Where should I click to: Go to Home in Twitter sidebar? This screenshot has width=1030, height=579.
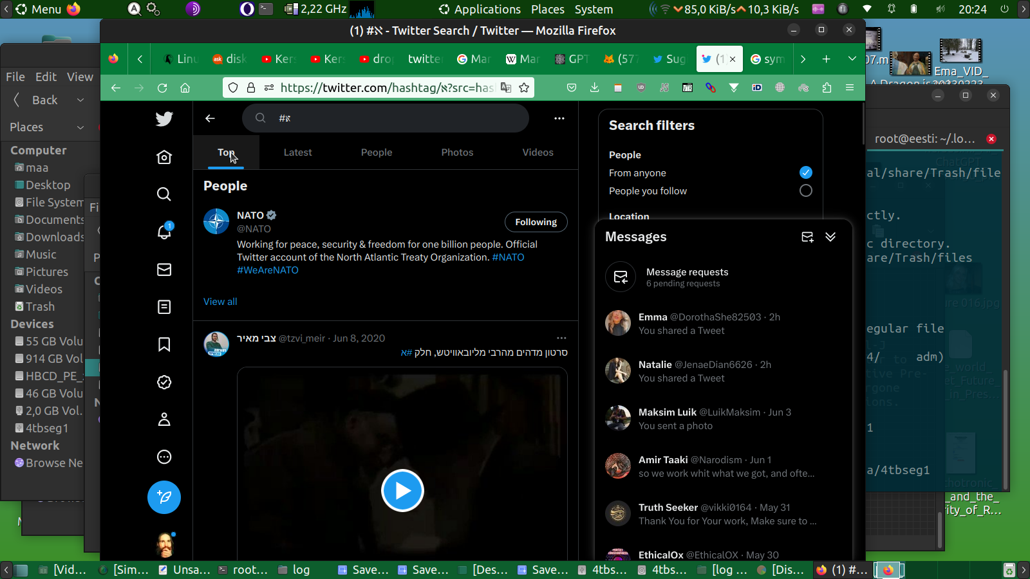pos(164,157)
